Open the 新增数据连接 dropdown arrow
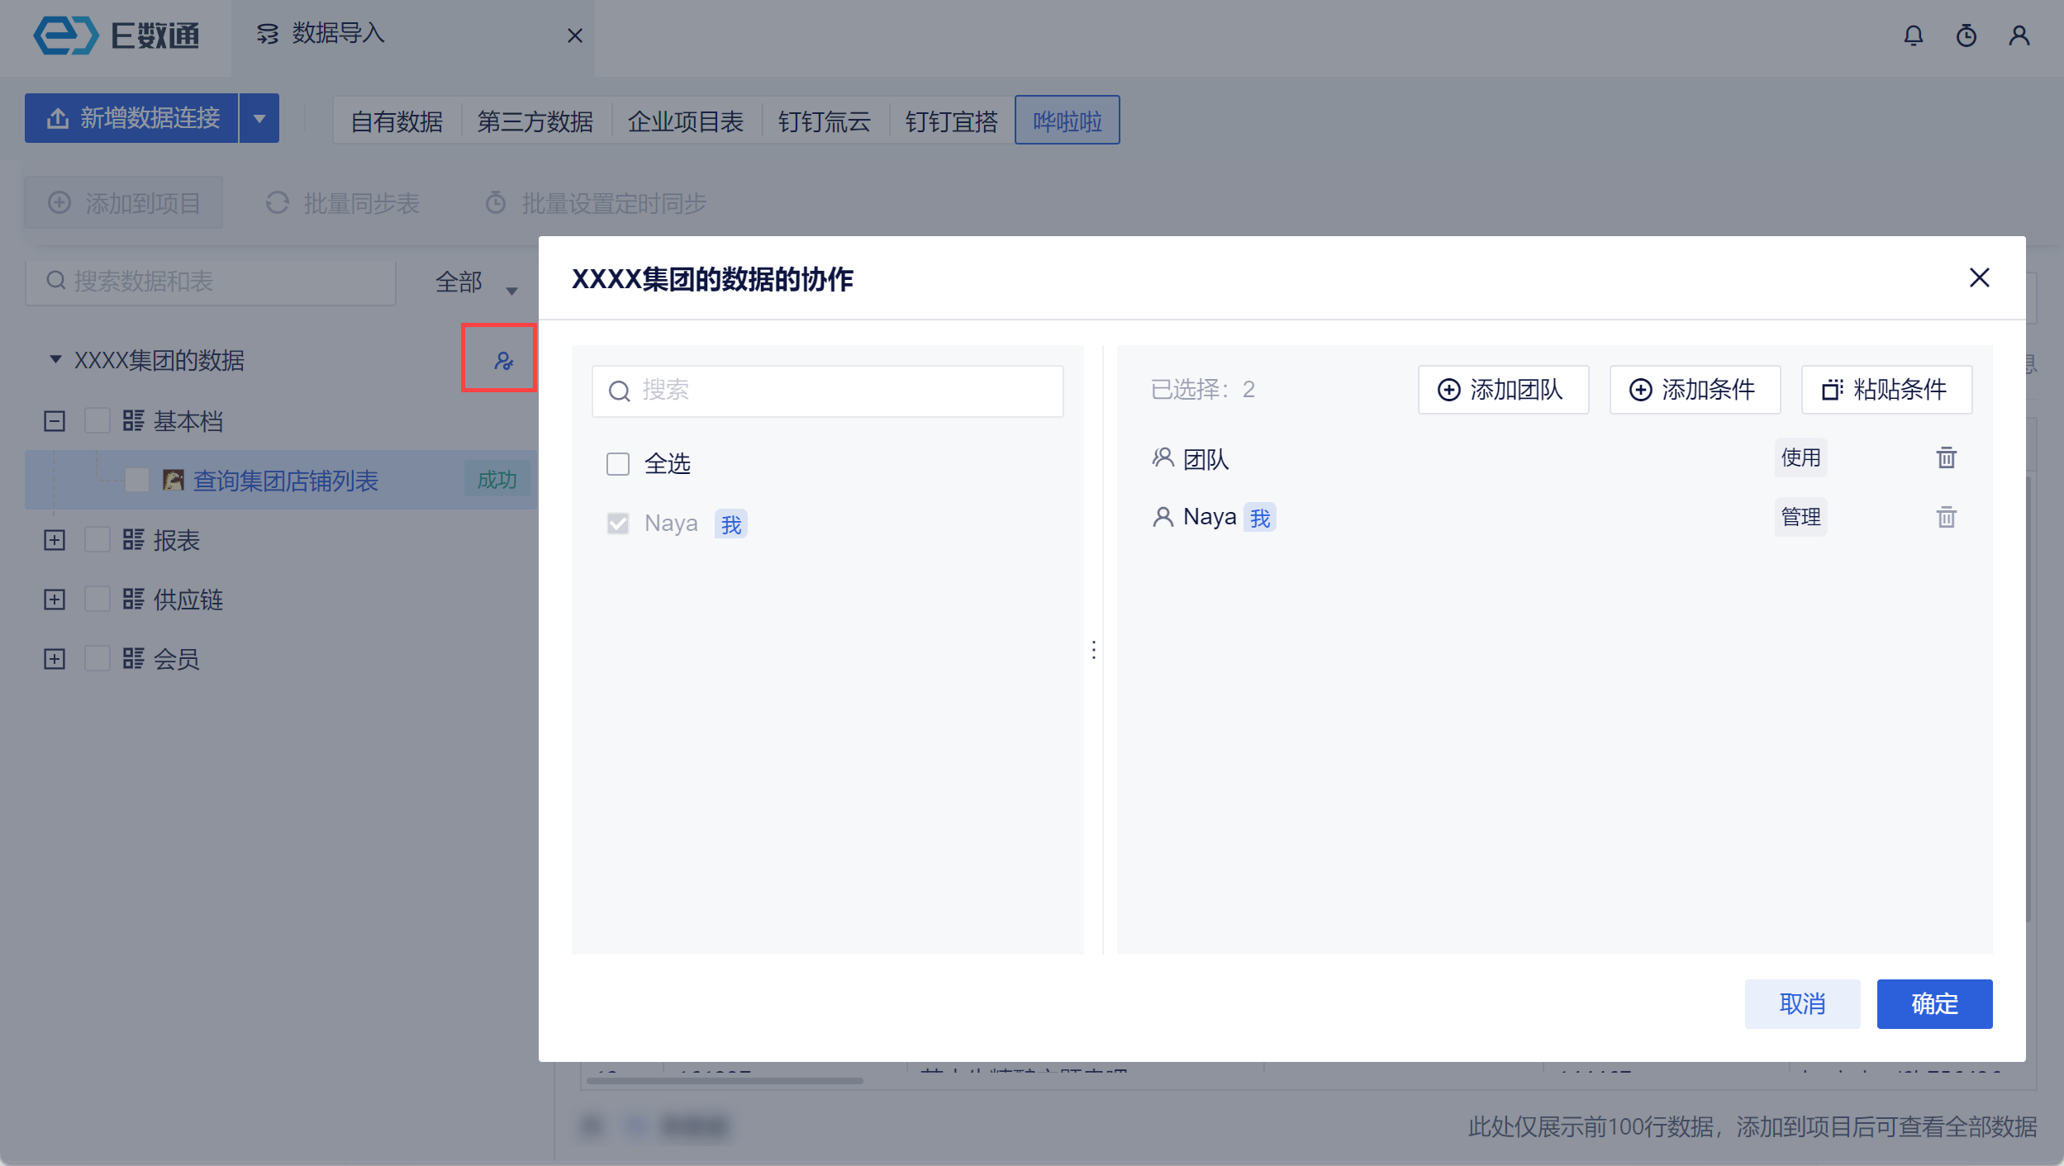The width and height of the screenshot is (2064, 1166). 259,119
